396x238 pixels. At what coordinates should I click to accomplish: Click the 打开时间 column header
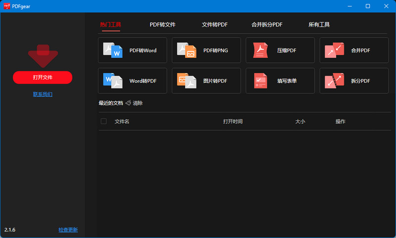pos(233,121)
